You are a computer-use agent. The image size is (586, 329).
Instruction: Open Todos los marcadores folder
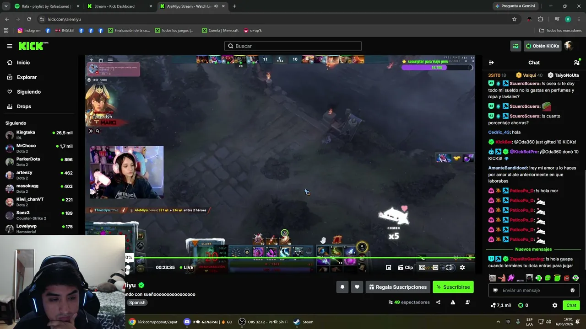click(x=560, y=31)
